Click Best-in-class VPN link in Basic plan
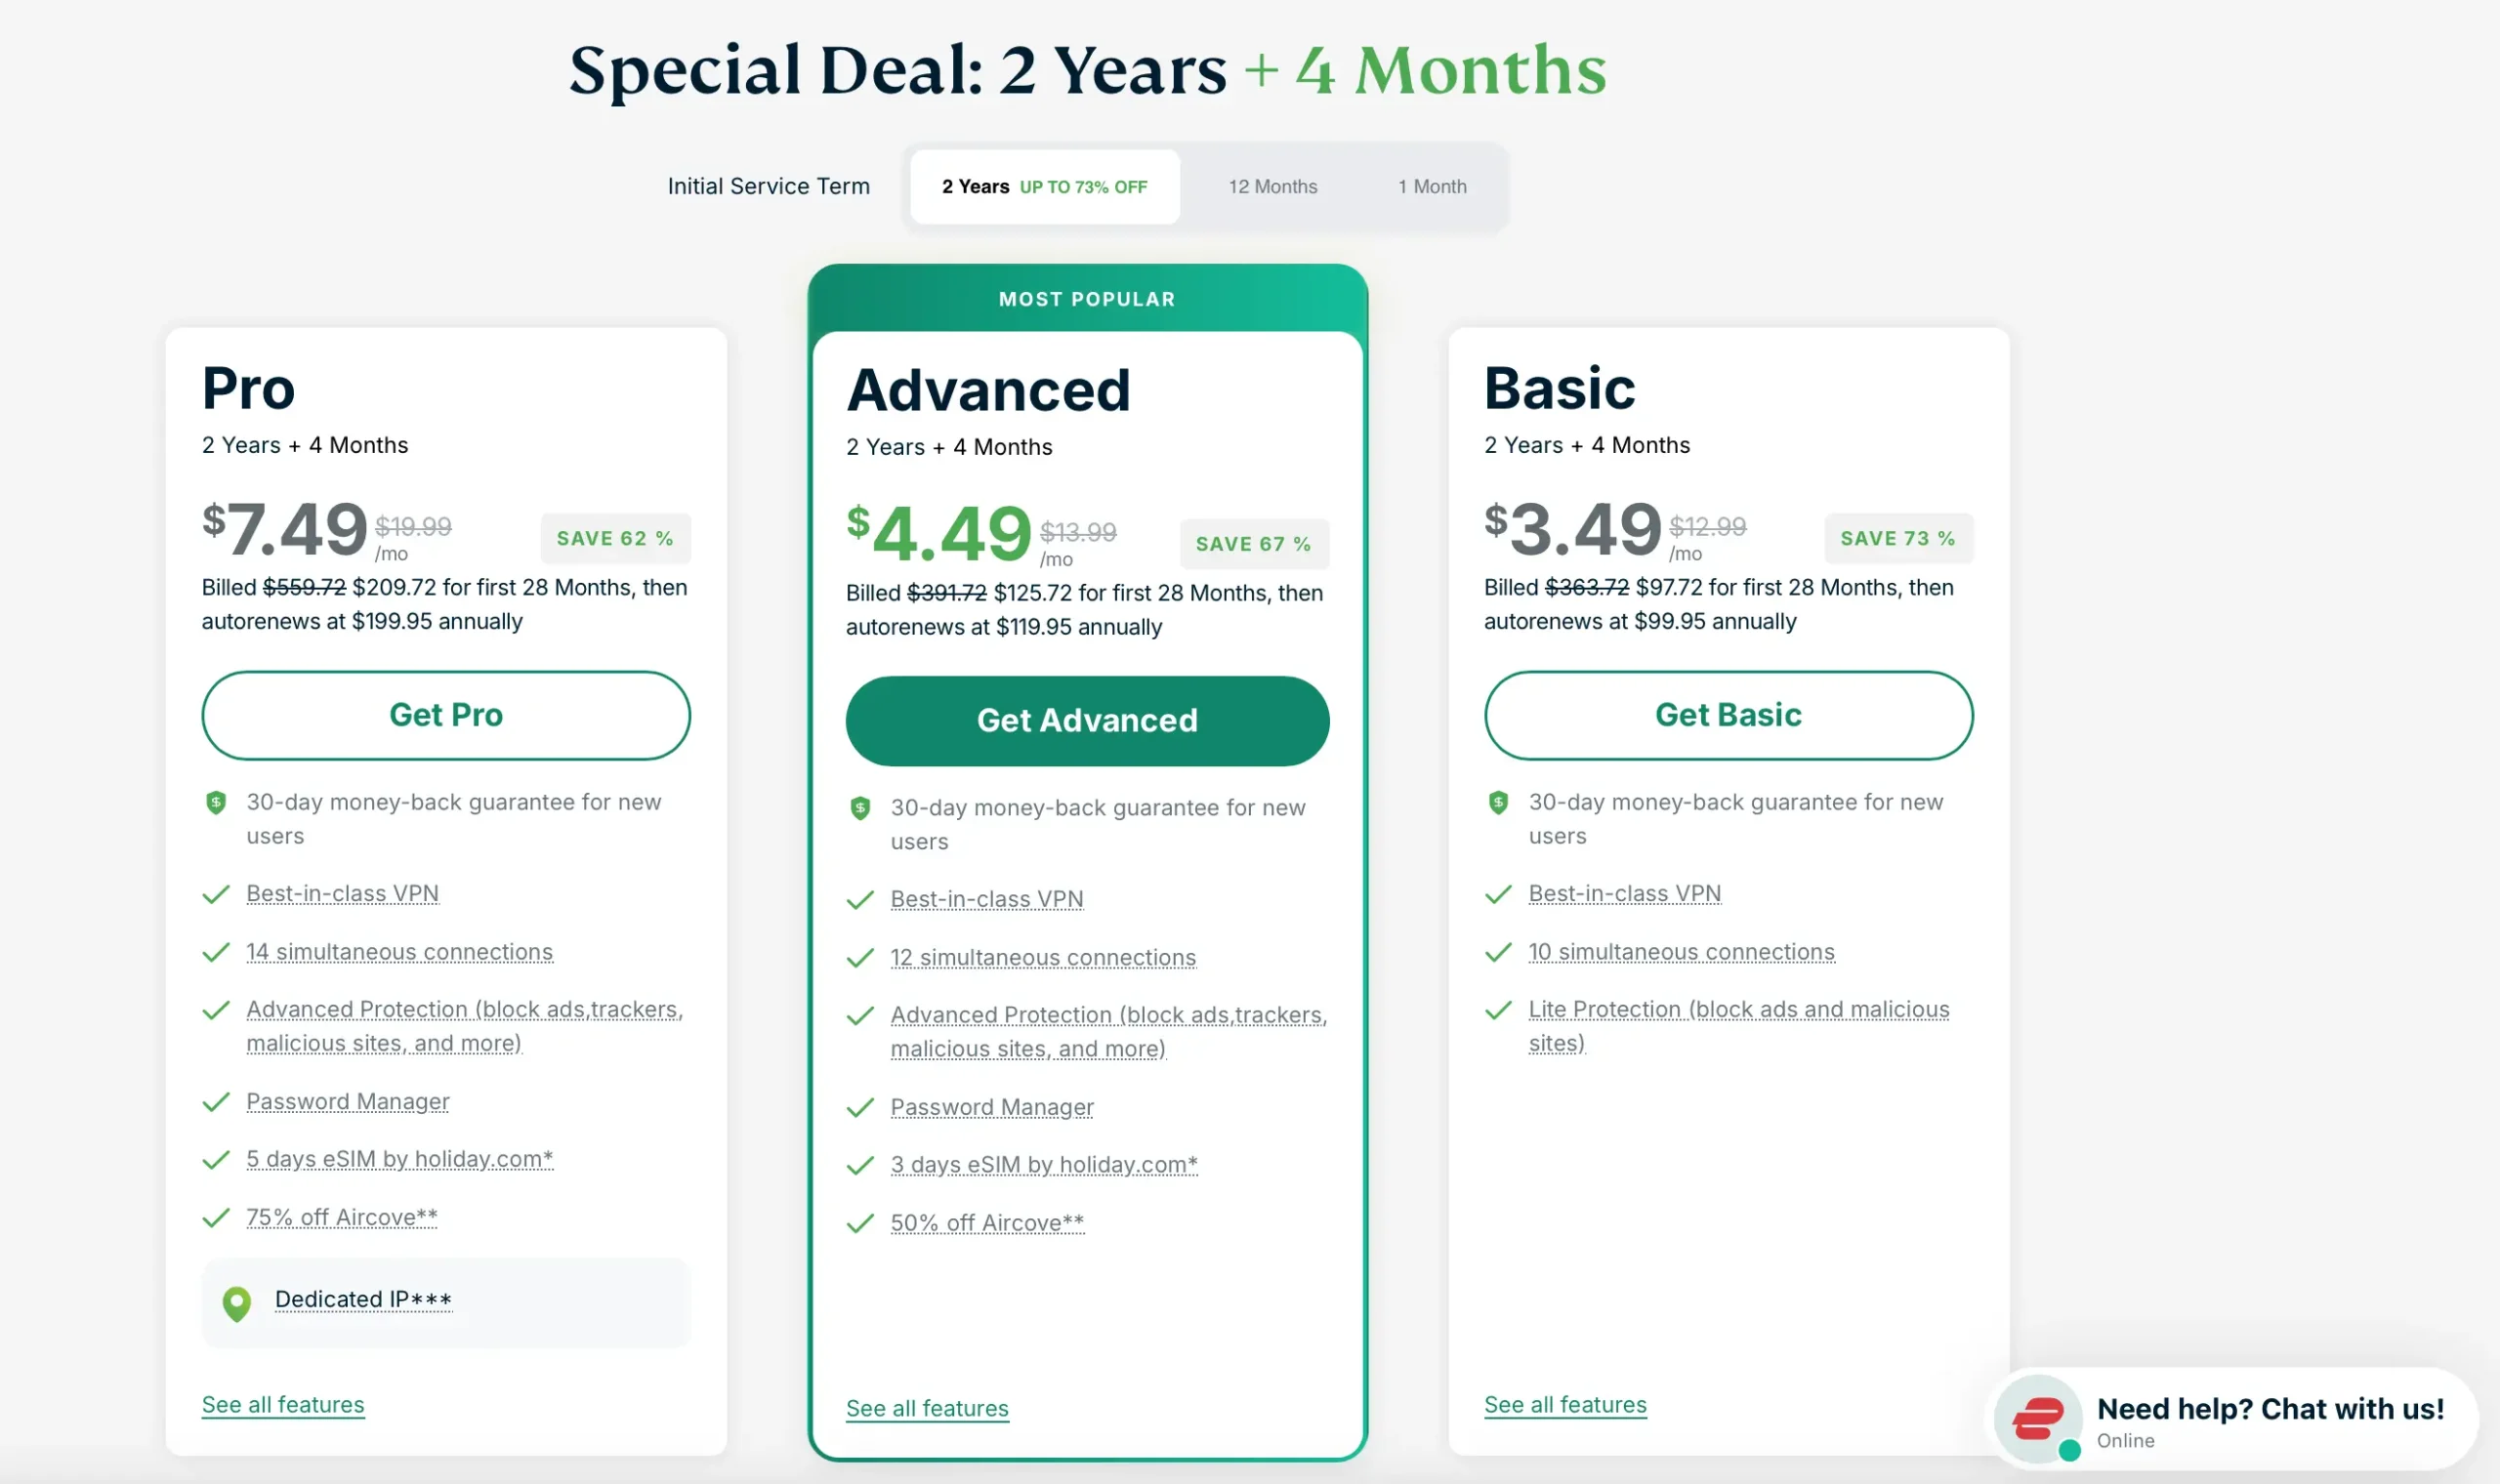This screenshot has width=2500, height=1484. pos(1624,893)
